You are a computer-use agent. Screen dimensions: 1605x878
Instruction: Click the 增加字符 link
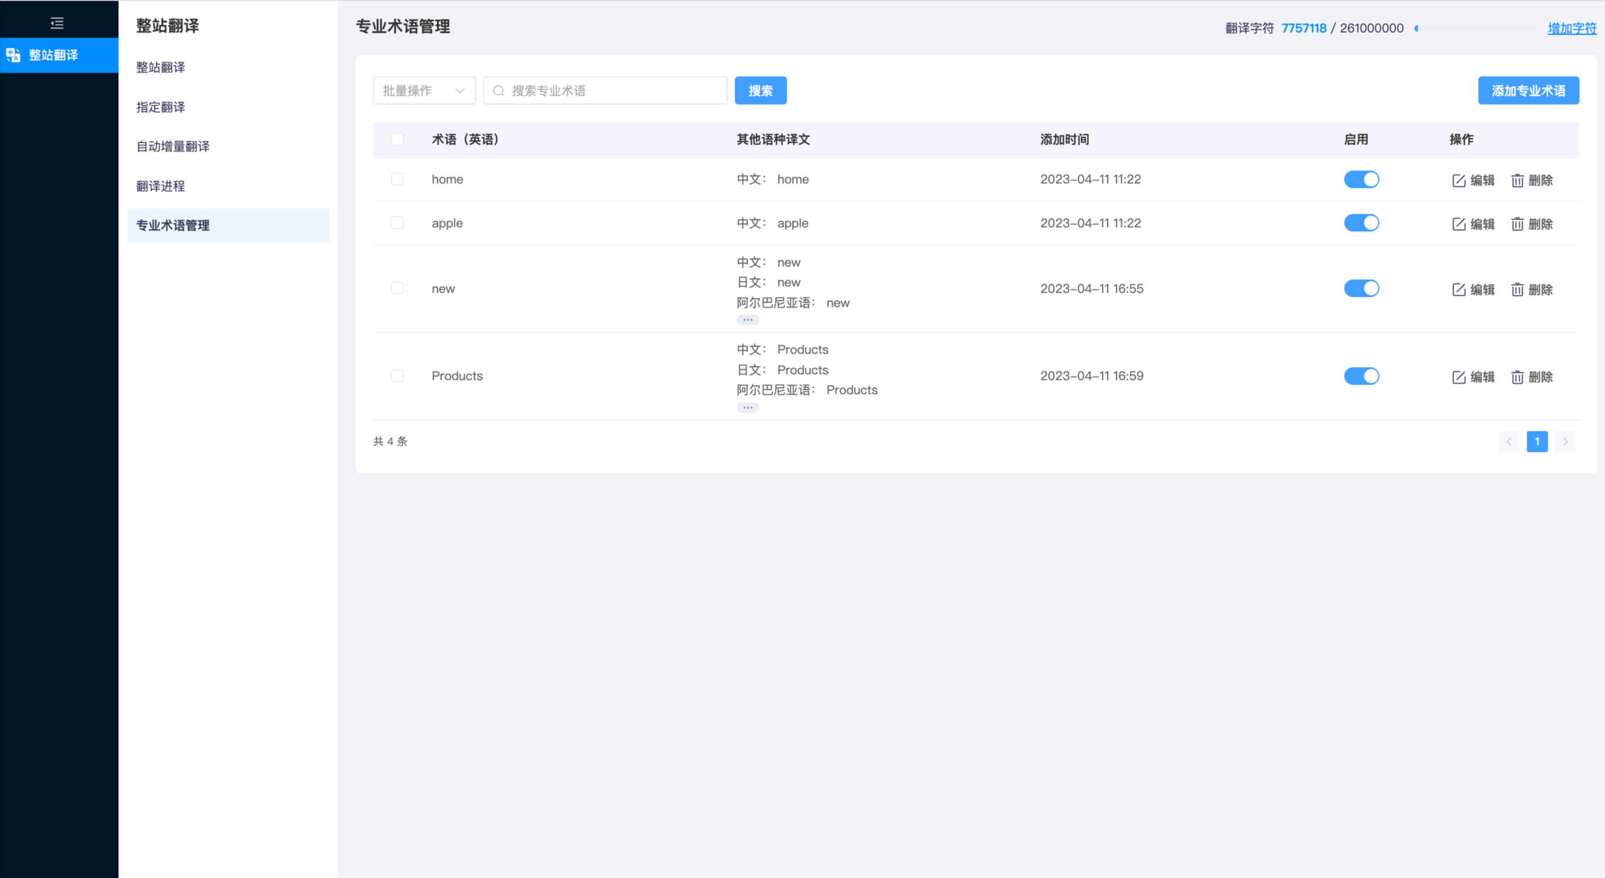pos(1572,28)
